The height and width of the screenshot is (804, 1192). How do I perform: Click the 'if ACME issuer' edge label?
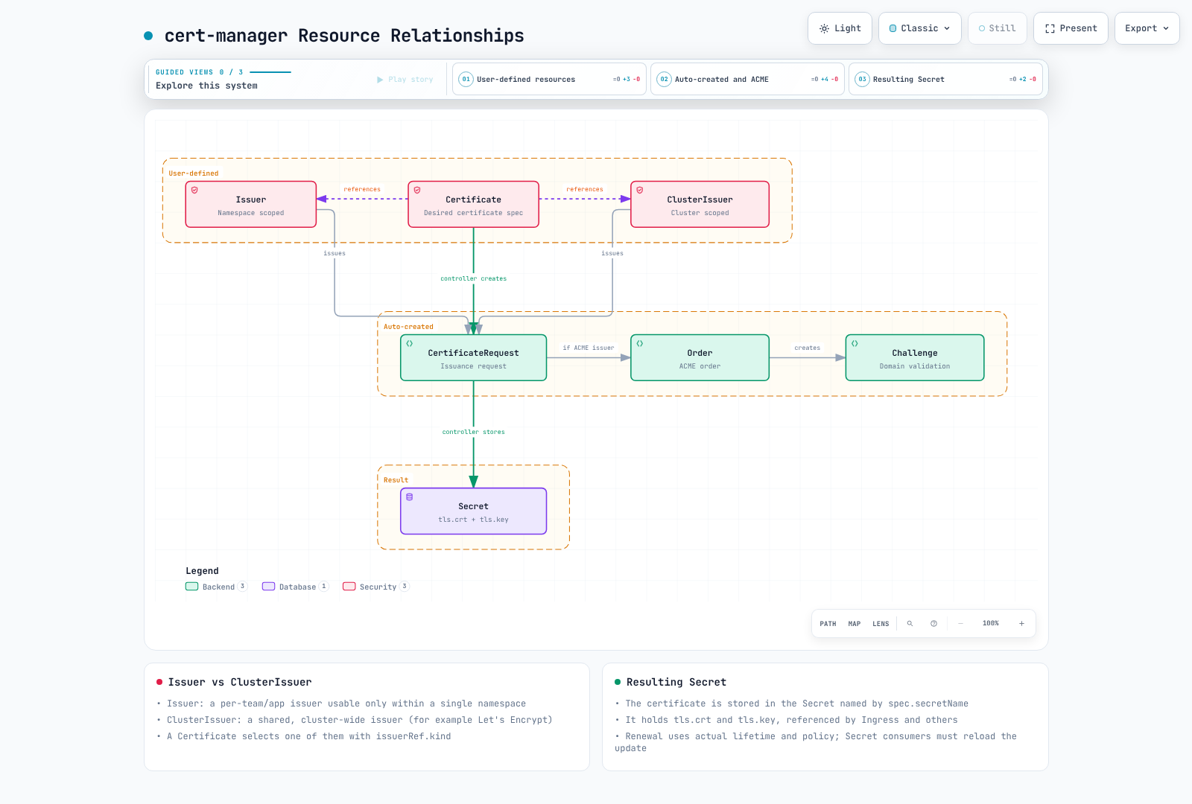pyautogui.click(x=589, y=348)
